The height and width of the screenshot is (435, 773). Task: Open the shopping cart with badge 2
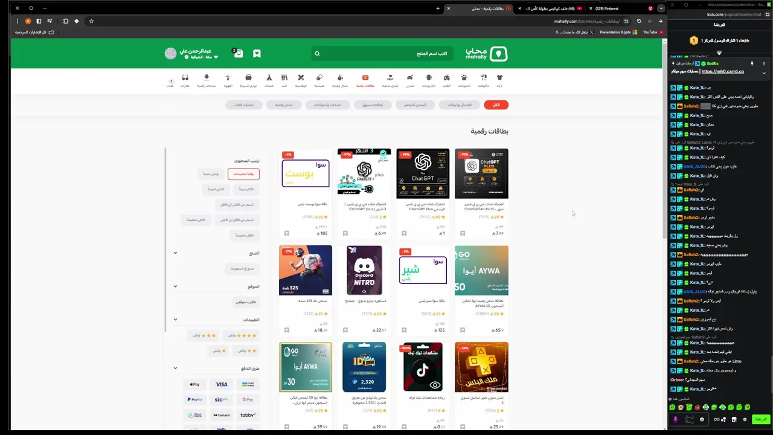[x=238, y=53]
